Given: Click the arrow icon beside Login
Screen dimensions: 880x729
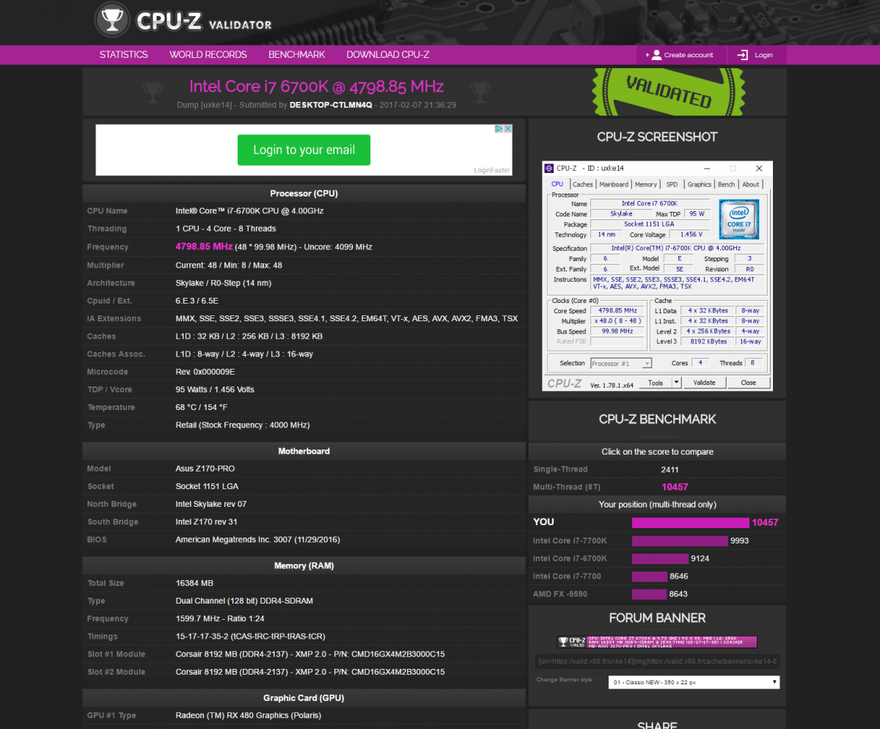Looking at the screenshot, I should (x=743, y=55).
